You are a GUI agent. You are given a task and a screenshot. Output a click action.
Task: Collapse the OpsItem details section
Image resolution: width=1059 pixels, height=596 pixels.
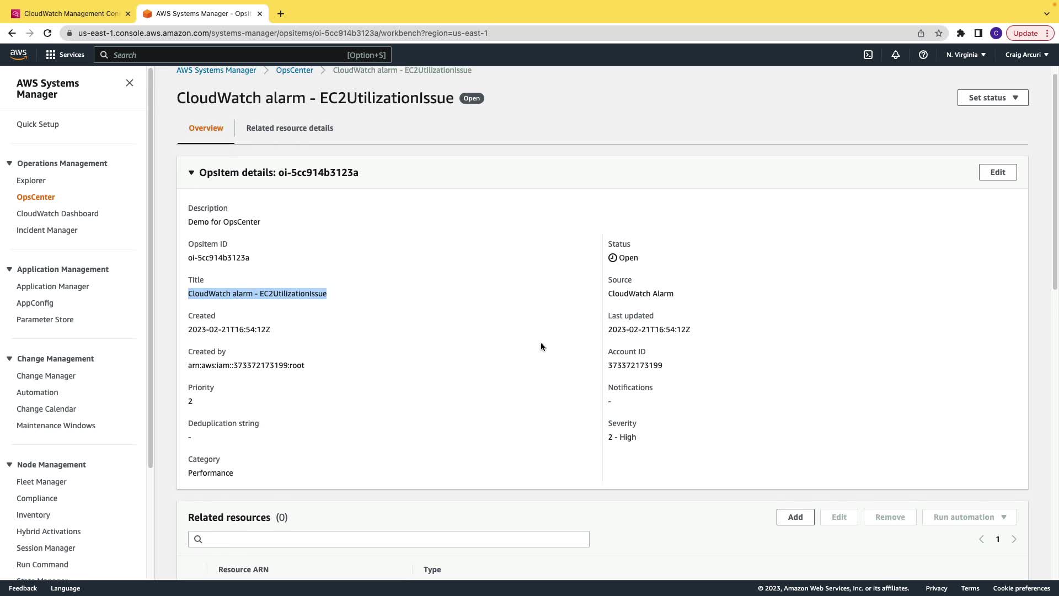[x=191, y=173]
